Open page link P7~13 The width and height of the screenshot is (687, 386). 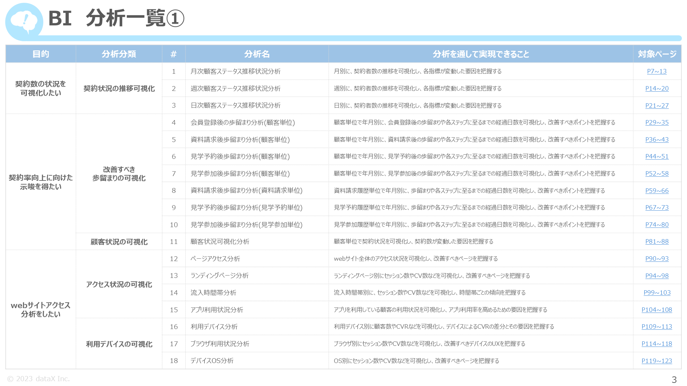657,71
